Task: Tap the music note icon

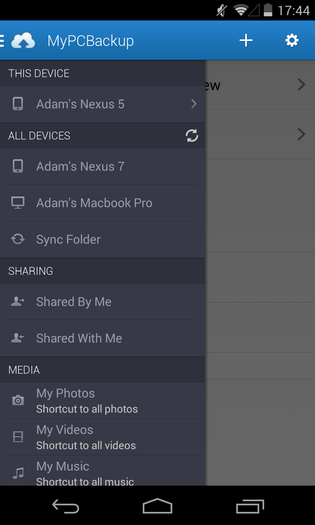Action: pyautogui.click(x=18, y=473)
